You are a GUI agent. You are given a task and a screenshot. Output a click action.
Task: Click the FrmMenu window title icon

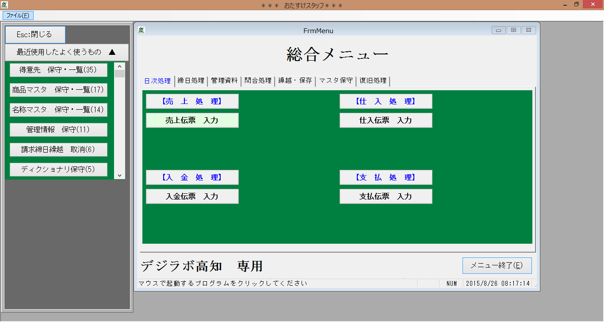pyautogui.click(x=141, y=30)
